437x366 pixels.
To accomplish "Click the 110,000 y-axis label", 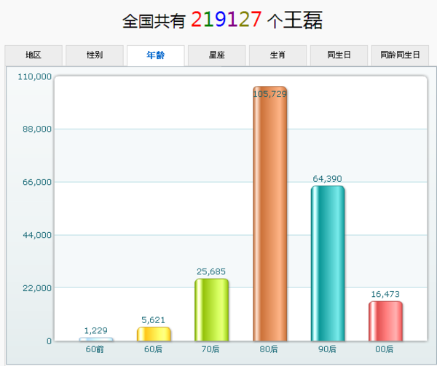I will [35, 77].
